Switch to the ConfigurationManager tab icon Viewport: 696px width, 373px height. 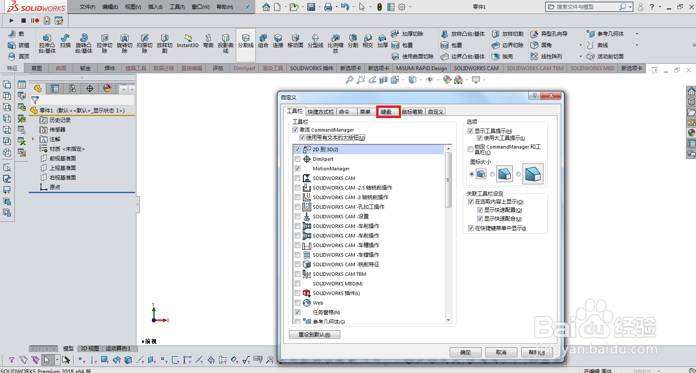(x=72, y=88)
